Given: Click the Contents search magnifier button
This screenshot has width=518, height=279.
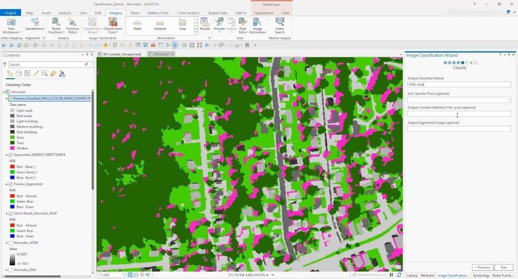Looking at the screenshot, I should click(x=86, y=64).
